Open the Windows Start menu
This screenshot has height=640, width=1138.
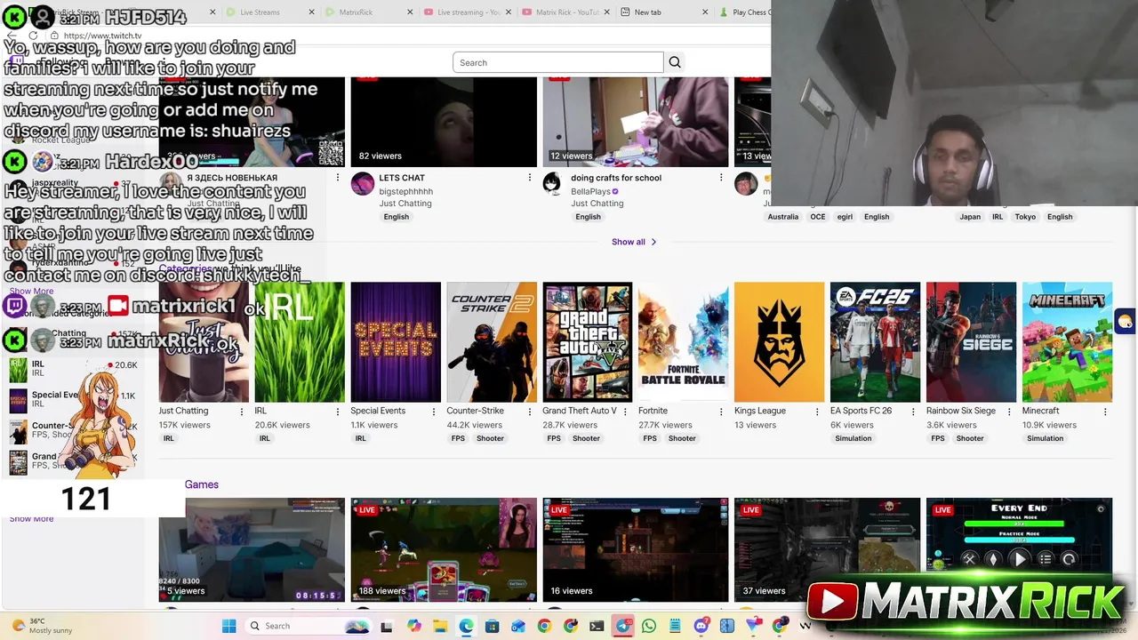[x=228, y=626]
